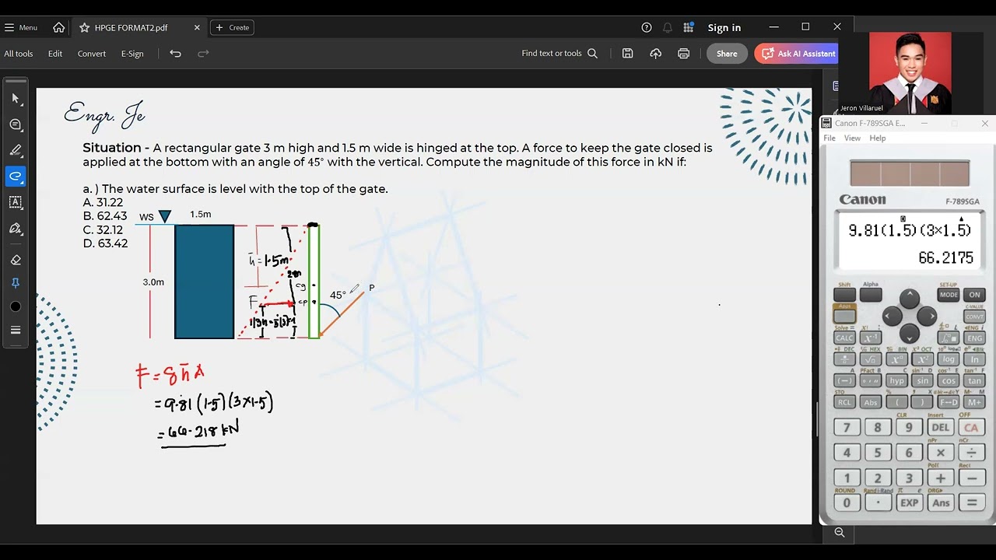
Task: Click the redo arrow
Action: click(204, 54)
